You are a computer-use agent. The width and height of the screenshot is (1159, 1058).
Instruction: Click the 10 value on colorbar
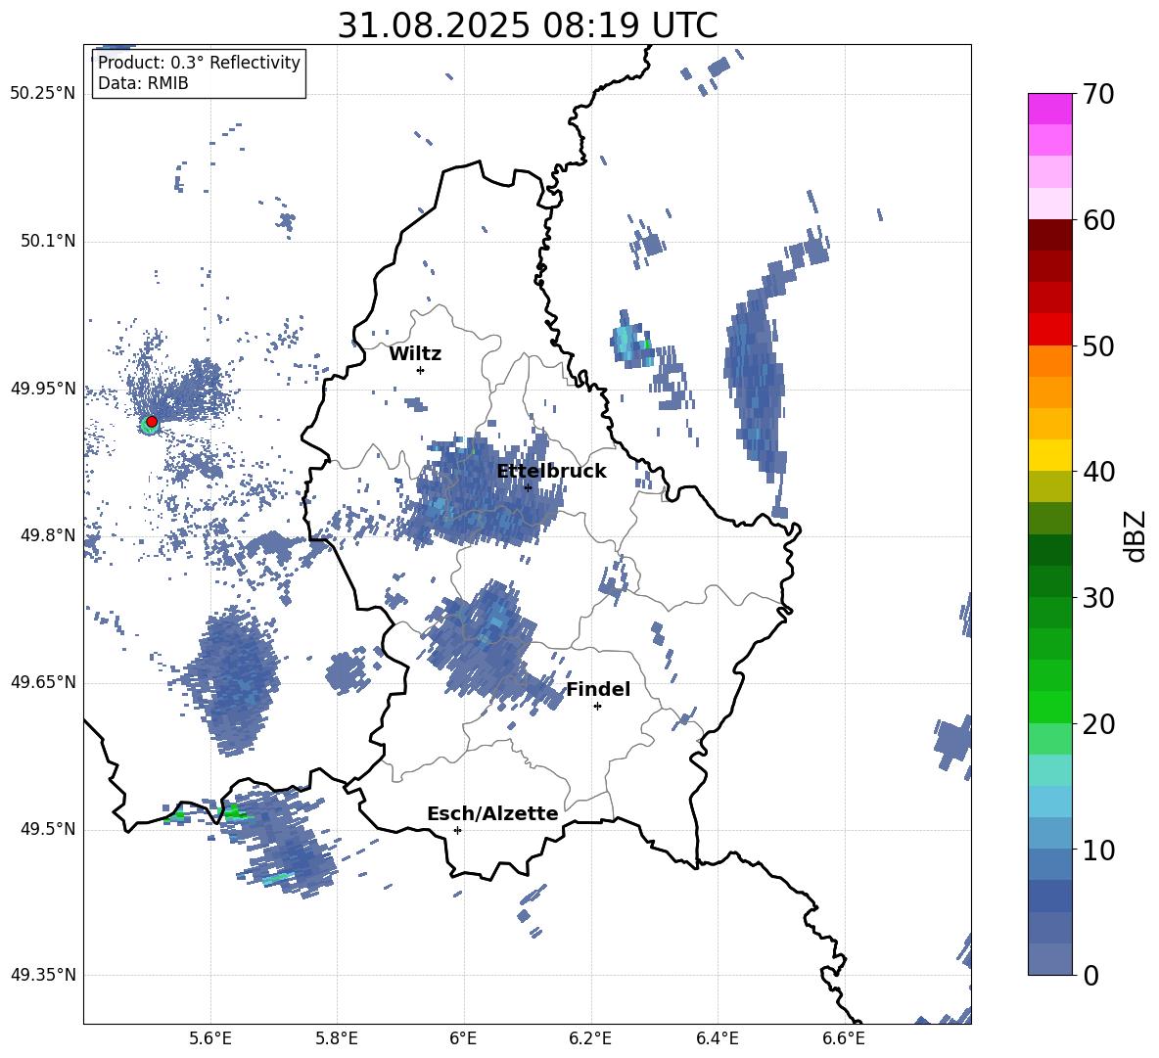1097,850
